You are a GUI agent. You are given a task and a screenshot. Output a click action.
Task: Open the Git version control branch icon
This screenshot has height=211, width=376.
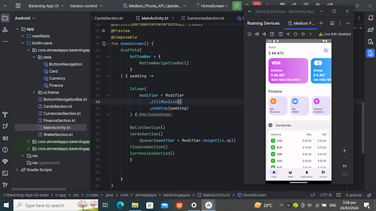pyautogui.click(x=5, y=185)
